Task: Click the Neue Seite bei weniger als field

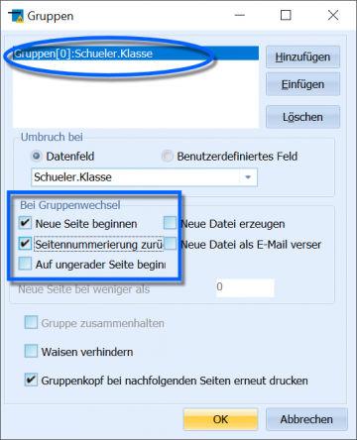Action: [x=245, y=287]
